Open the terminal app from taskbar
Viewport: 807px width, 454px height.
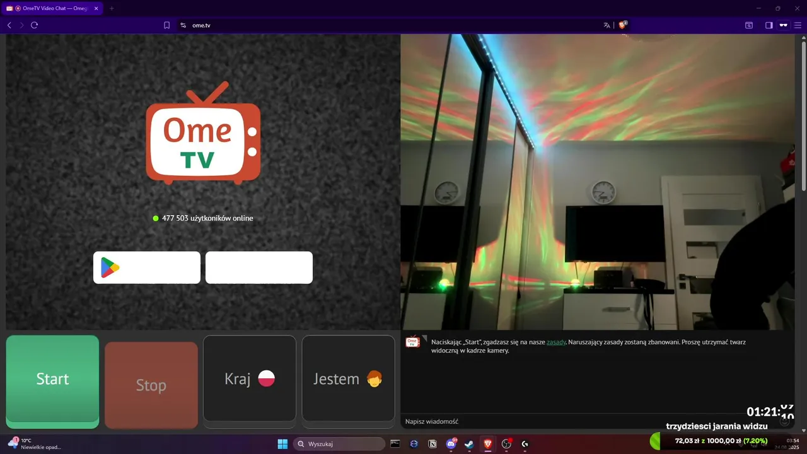395,444
